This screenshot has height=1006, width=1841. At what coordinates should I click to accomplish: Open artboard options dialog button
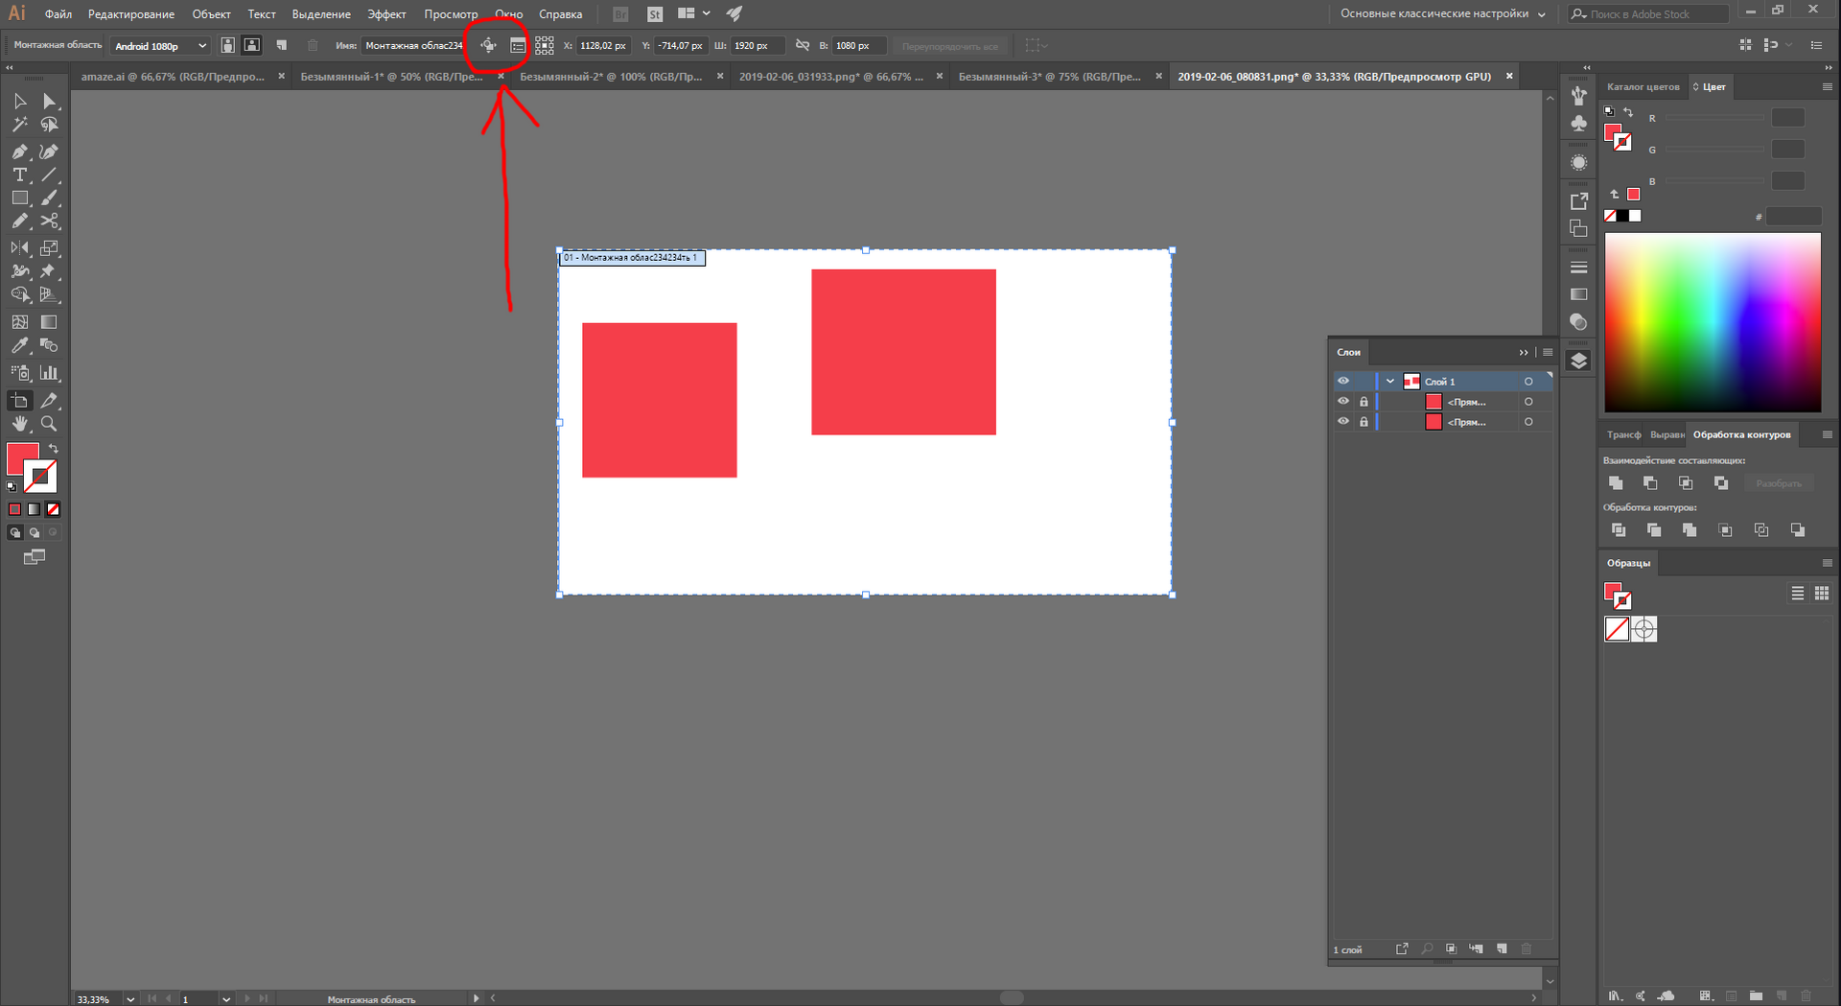(x=518, y=45)
